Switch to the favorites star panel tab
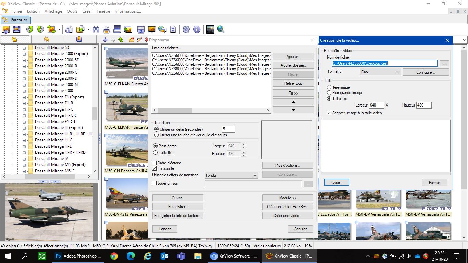 (47, 39)
